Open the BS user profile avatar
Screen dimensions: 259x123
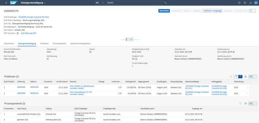coord(256,3)
